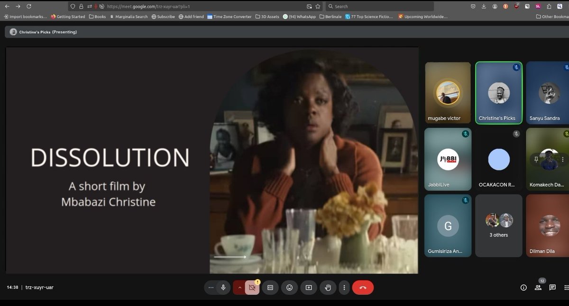The height and width of the screenshot is (306, 569).
Task: Open the Marginalia Search bookmark
Action: [128, 17]
